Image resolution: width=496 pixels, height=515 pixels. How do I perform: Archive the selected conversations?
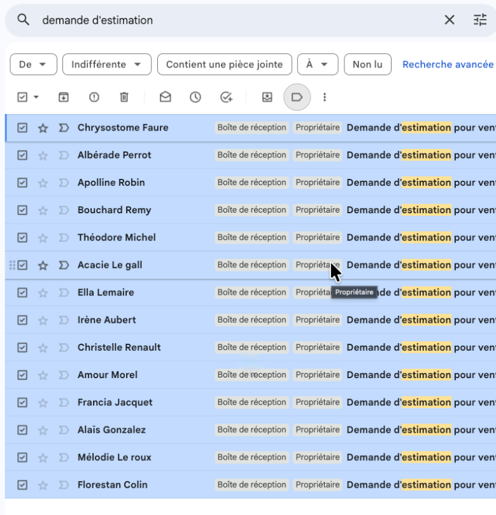64,97
